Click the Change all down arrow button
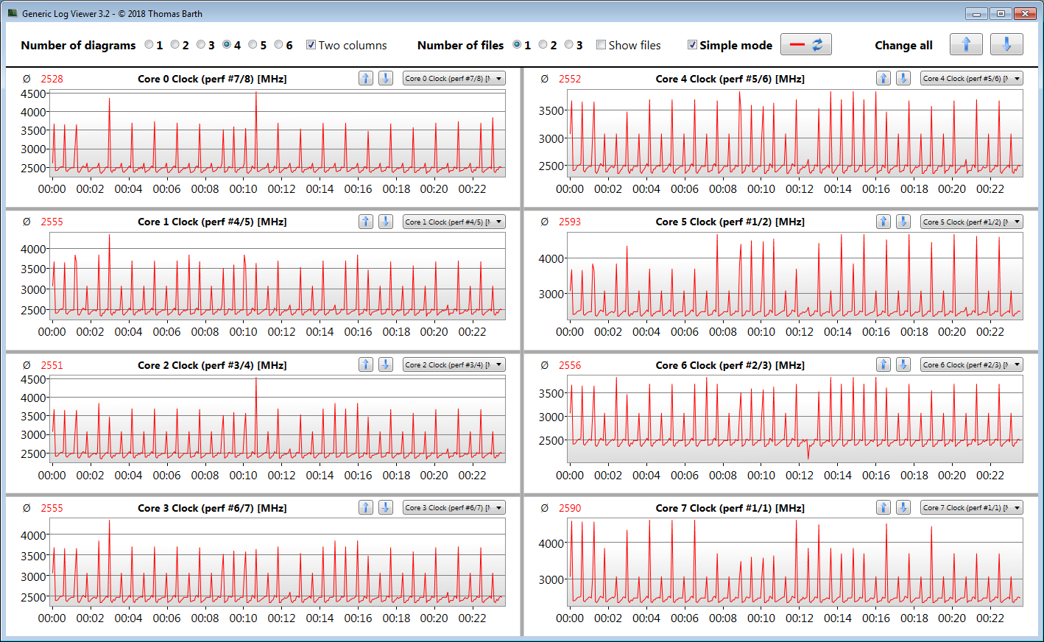The width and height of the screenshot is (1044, 642). (1006, 44)
